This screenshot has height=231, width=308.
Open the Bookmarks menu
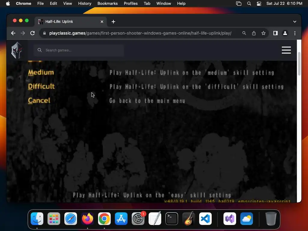tap(107, 4)
